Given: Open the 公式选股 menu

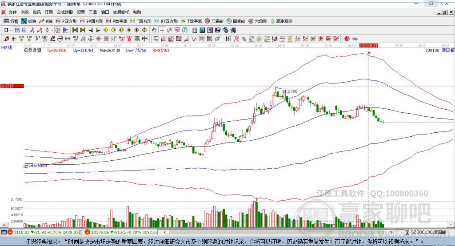Looking at the screenshot, I should coord(65,12).
